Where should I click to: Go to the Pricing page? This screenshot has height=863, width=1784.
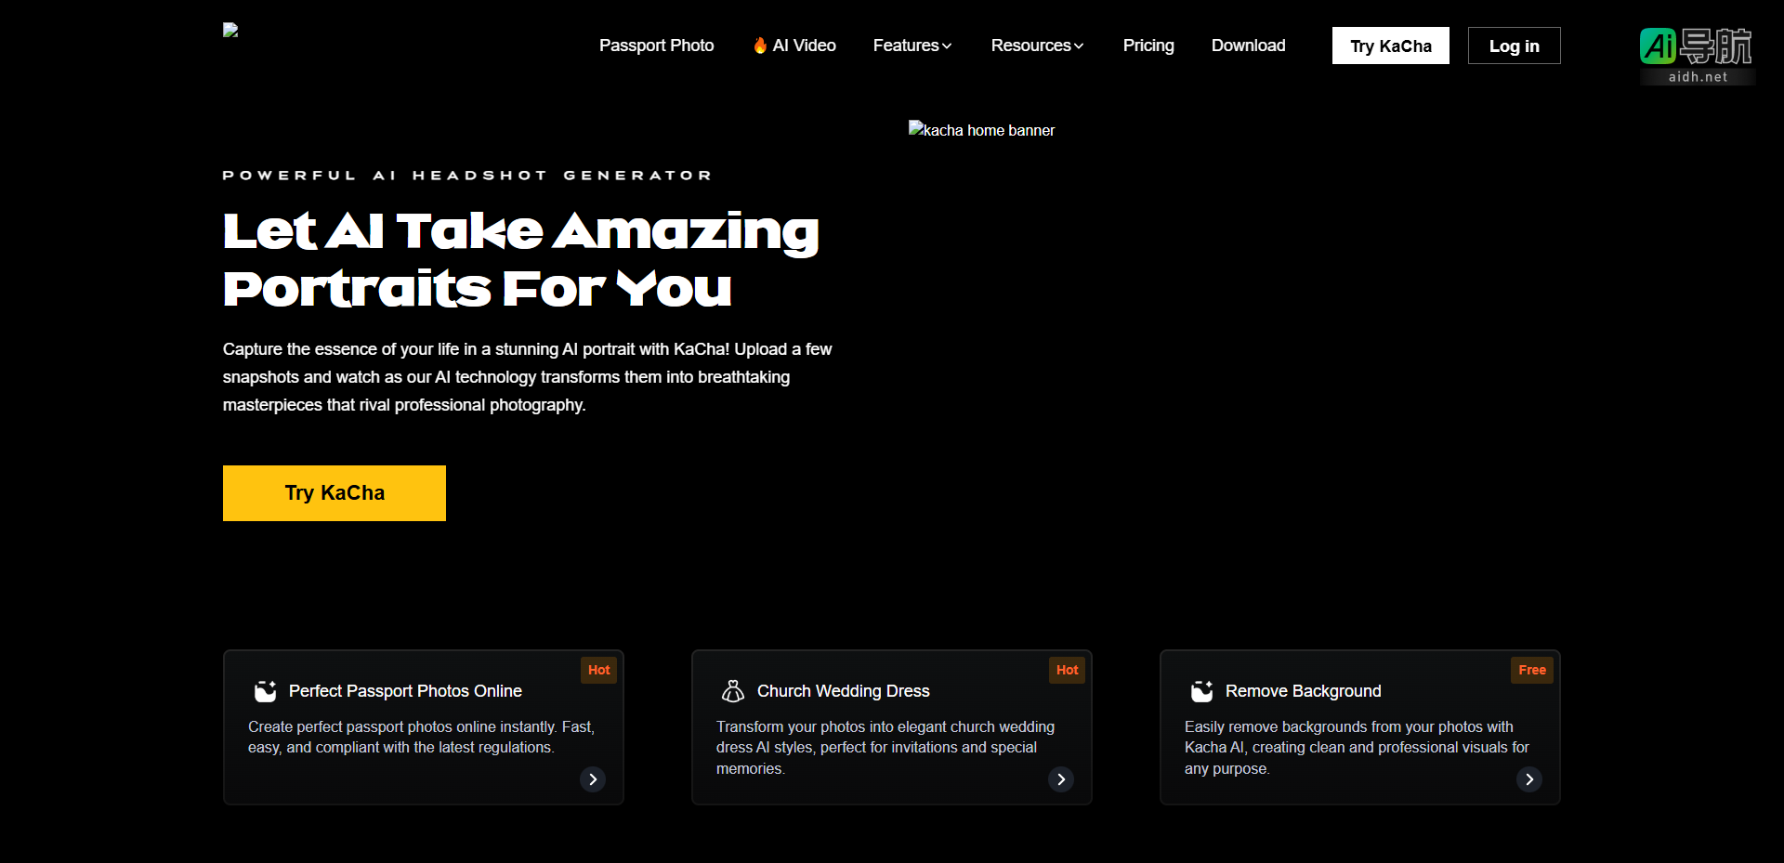(1148, 46)
